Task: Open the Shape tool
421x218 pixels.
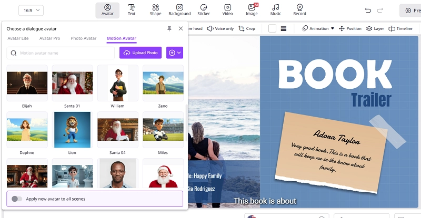Action: (155, 10)
